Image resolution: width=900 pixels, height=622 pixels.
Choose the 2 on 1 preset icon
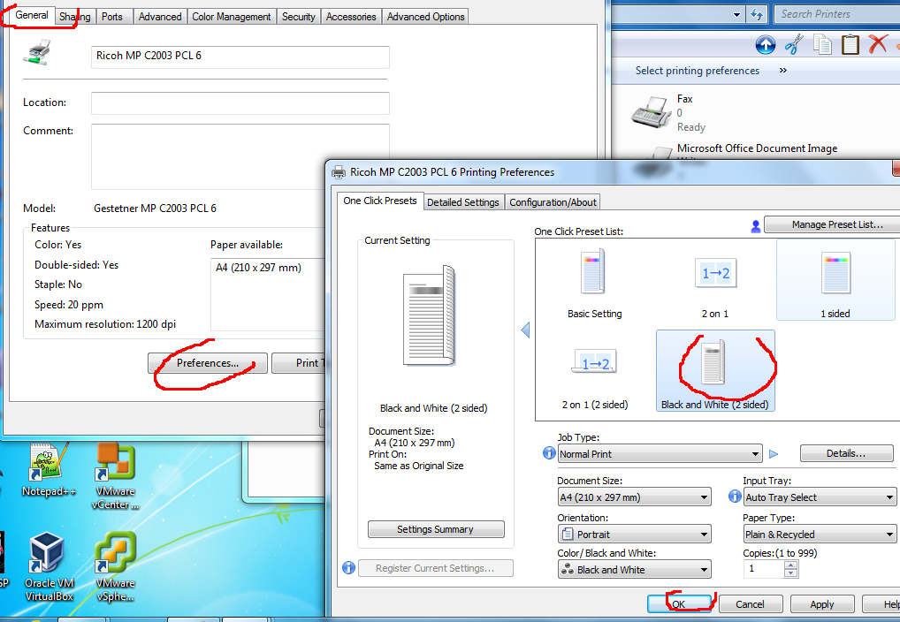coord(715,273)
